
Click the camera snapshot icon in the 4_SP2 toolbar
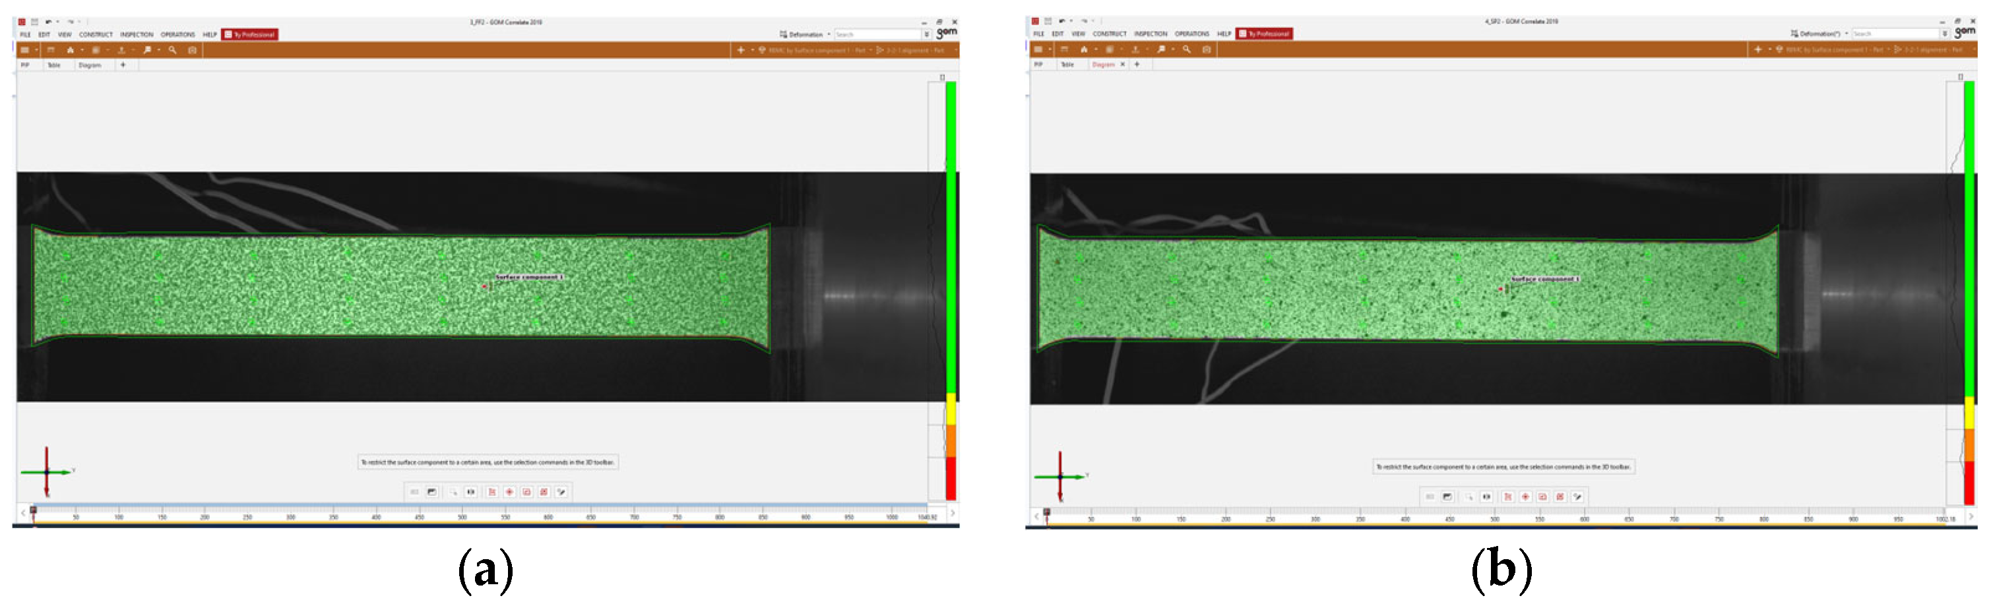click(1207, 49)
